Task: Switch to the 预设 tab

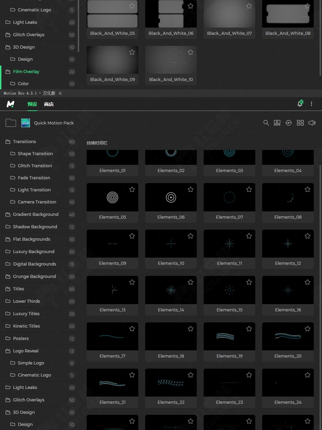Action: [32, 104]
